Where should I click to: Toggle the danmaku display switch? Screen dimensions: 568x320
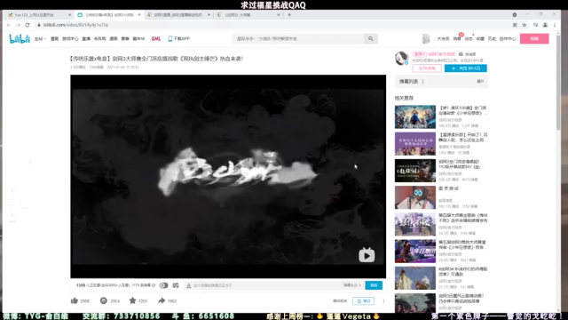(x=163, y=285)
